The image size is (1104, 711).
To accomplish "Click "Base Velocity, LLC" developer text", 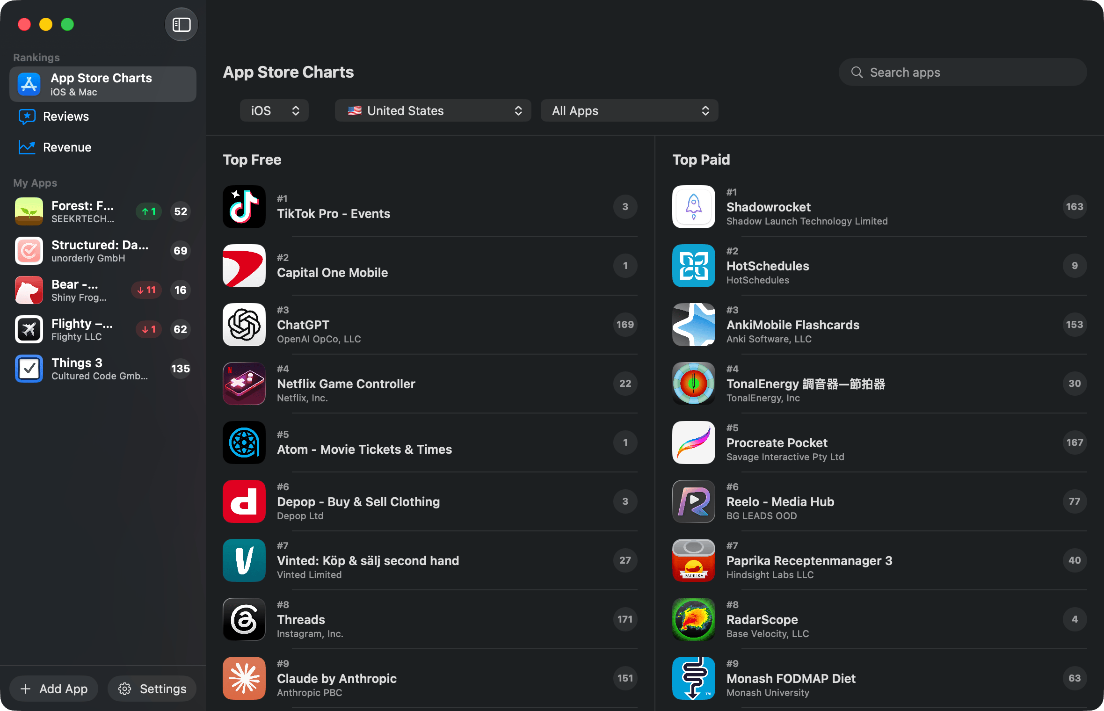I will (768, 634).
